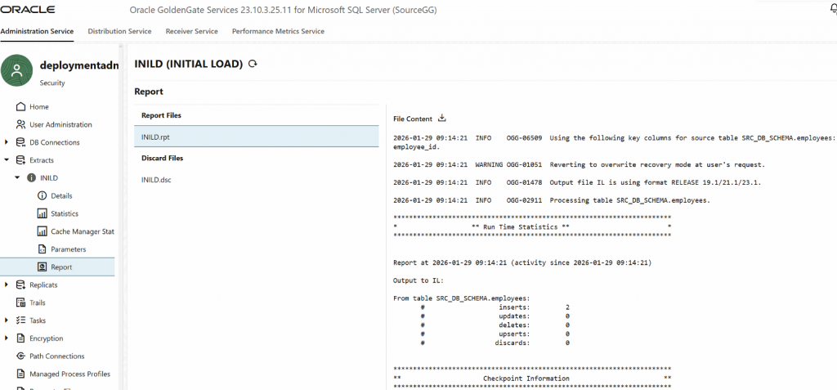Click the Encryption document icon
The width and height of the screenshot is (837, 390).
(20, 338)
